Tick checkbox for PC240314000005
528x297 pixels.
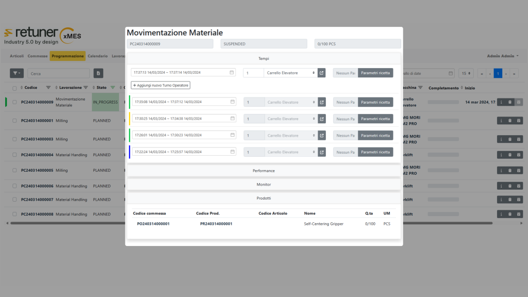(x=14, y=170)
